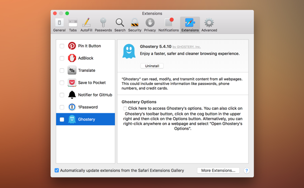Enable the Ghostery extension checkbox
The width and height of the screenshot is (304, 188).
[x=62, y=120]
